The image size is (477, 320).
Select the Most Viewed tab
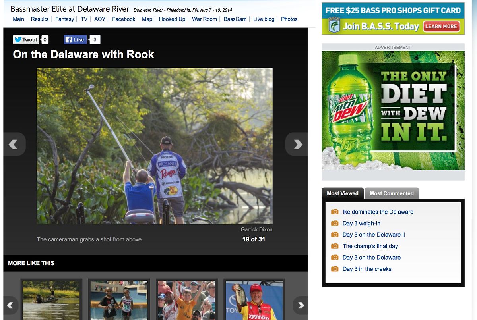342,193
